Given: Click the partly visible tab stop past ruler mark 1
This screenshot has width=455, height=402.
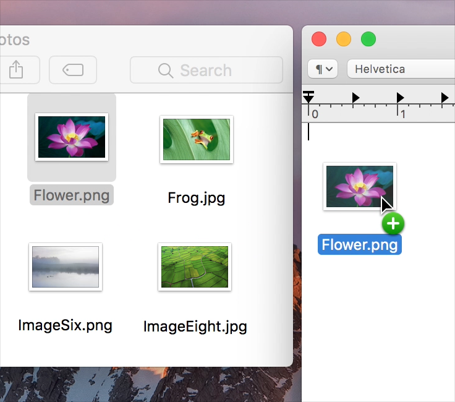Looking at the screenshot, I should [x=445, y=98].
